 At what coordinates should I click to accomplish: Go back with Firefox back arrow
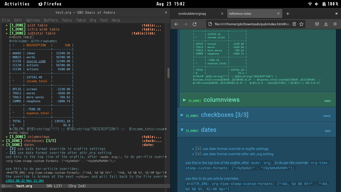click(176, 24)
